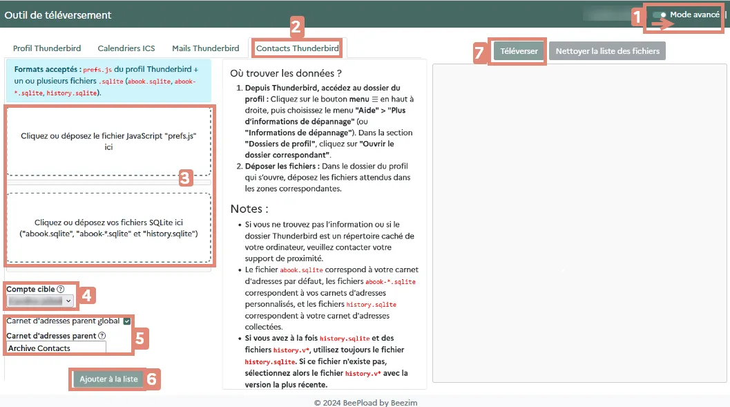Viewport: 730px width, 407px height.
Task: Uncheck Carnet d'adresses parent global
Action: coord(126,321)
